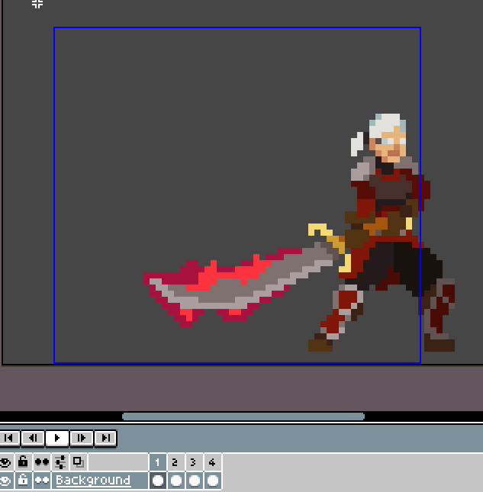The width and height of the screenshot is (483, 492).
Task: Jump to the last frame
Action: click(105, 438)
